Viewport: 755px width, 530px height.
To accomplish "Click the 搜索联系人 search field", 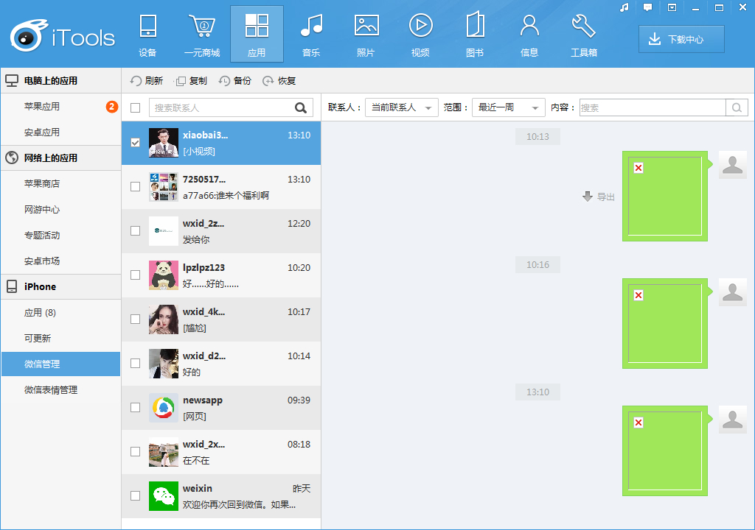I will 231,107.
